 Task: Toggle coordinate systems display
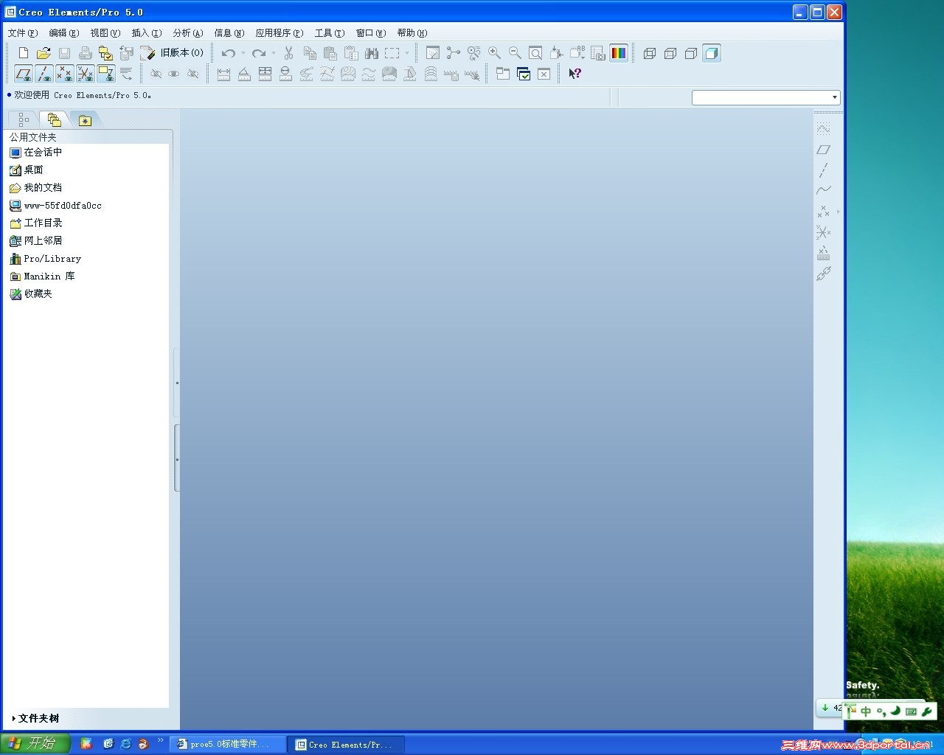[86, 74]
